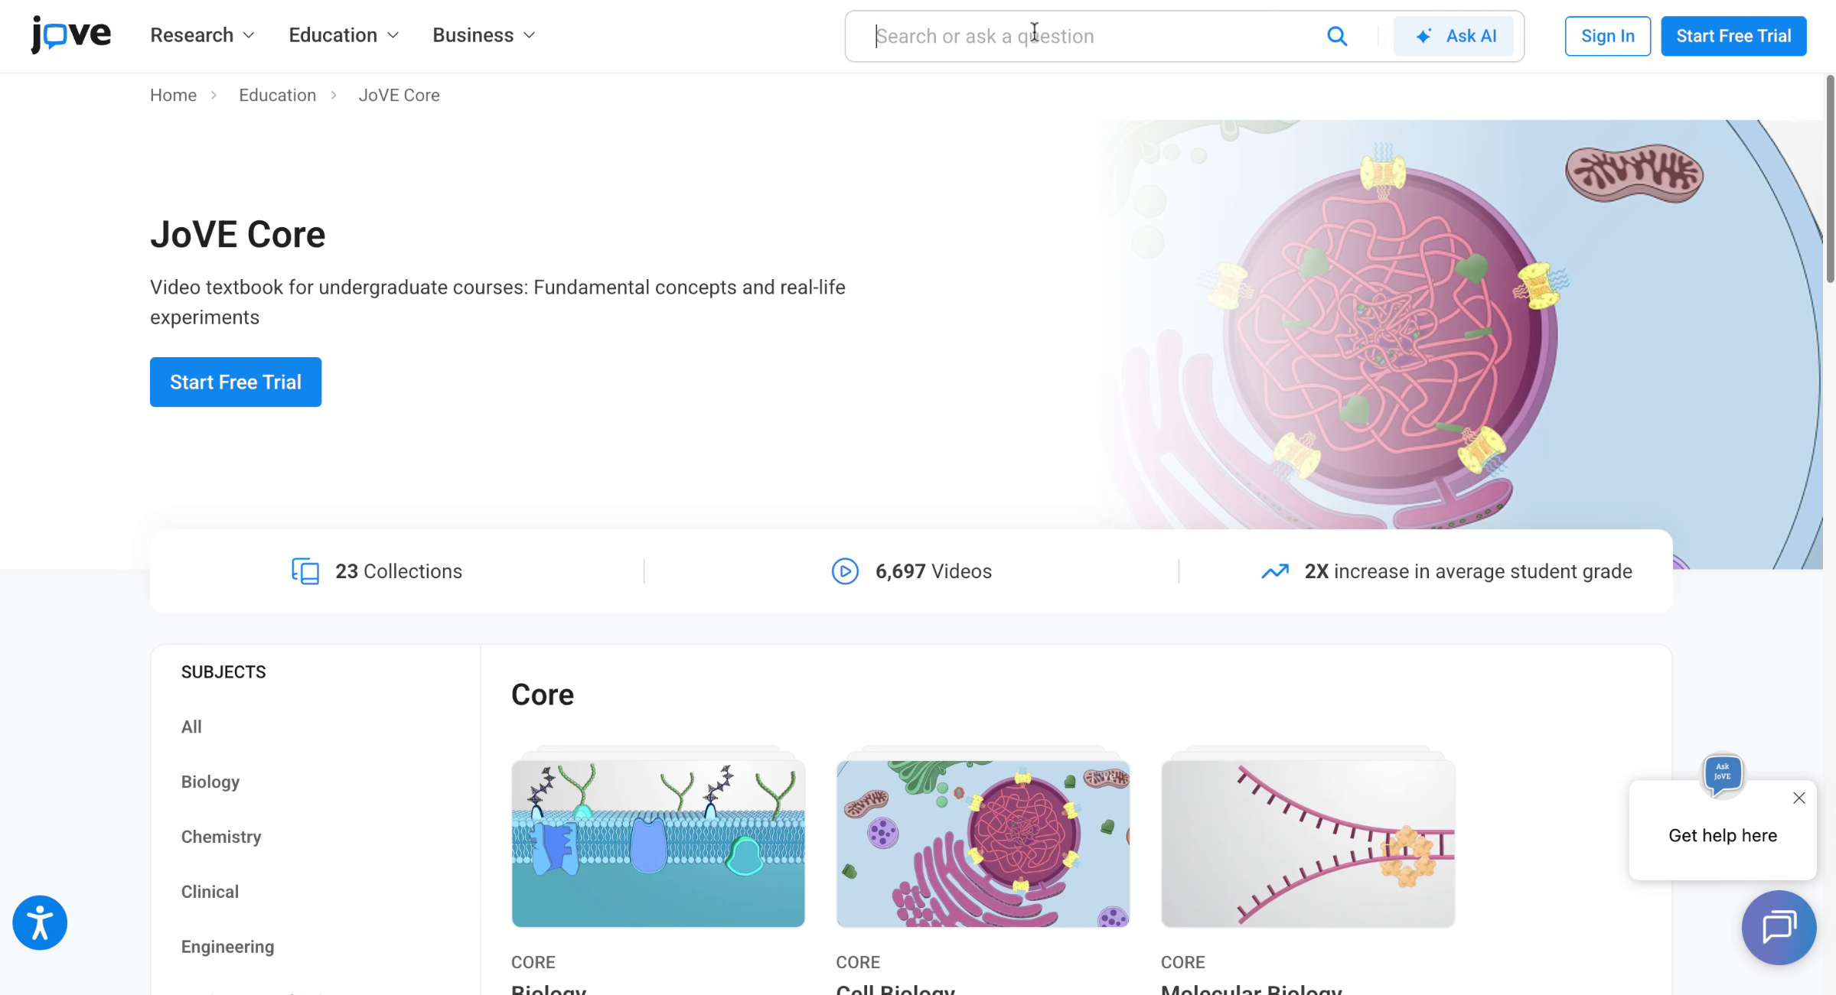Viewport: 1836px width, 995px height.
Task: Go to the Home breadcrumb
Action: [x=173, y=95]
